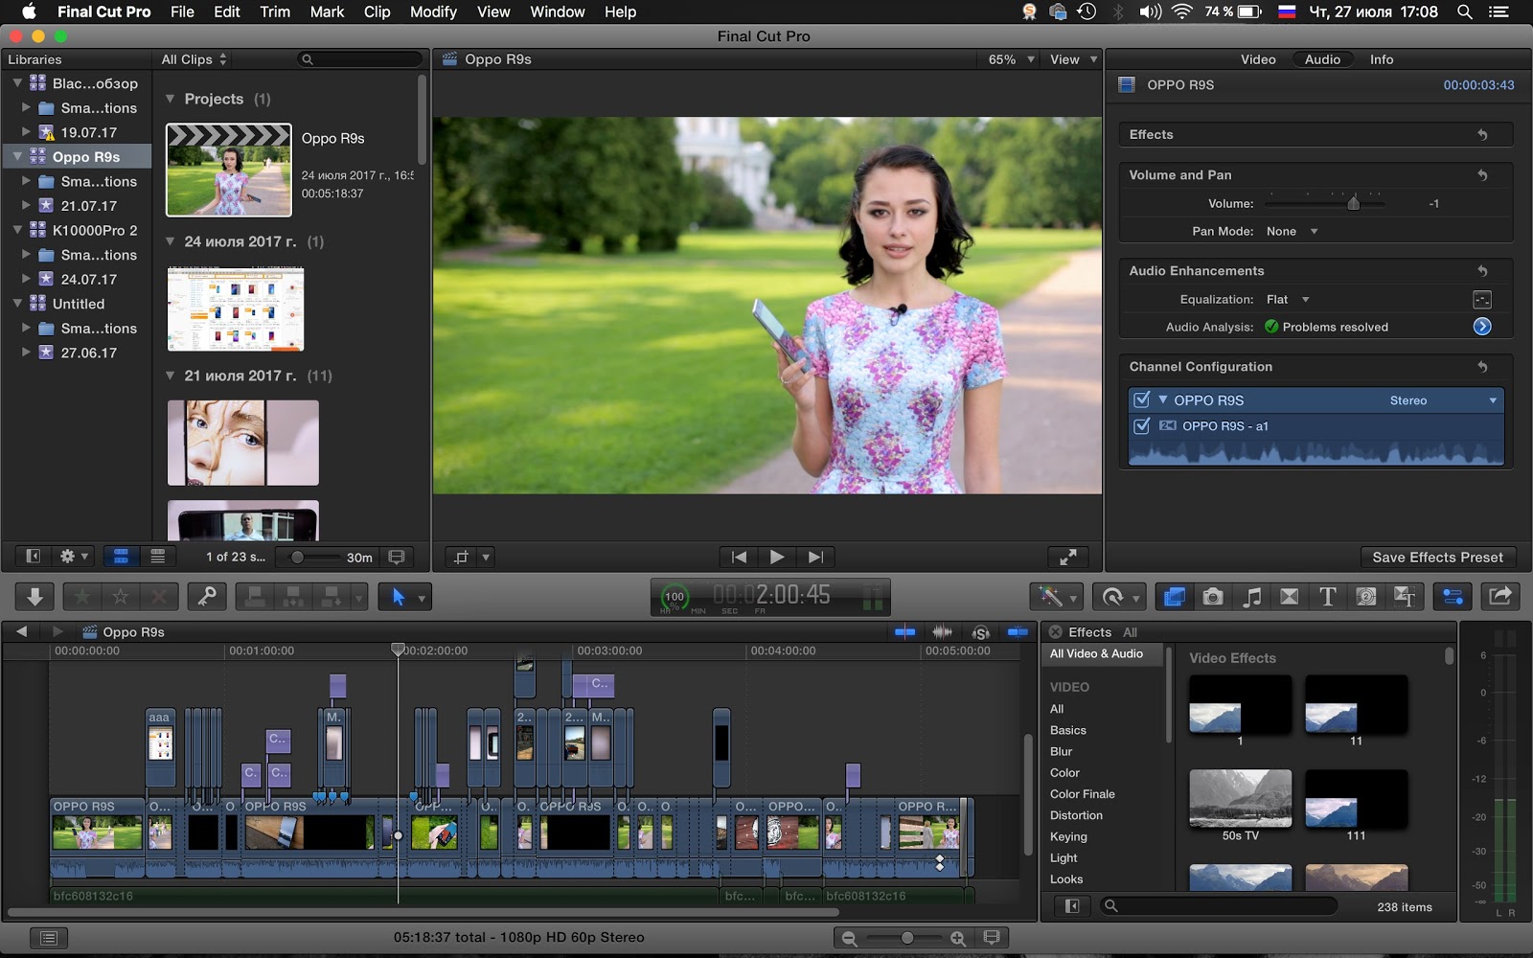Click the import media arrow button
Screen dimensions: 1533x958
(34, 597)
